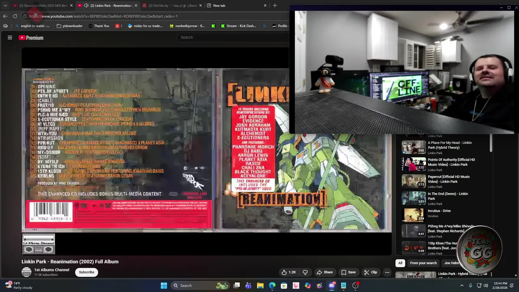Viewport: 519px width, 292px height.
Task: Open the tab search dropdown arrow
Action: point(5,6)
